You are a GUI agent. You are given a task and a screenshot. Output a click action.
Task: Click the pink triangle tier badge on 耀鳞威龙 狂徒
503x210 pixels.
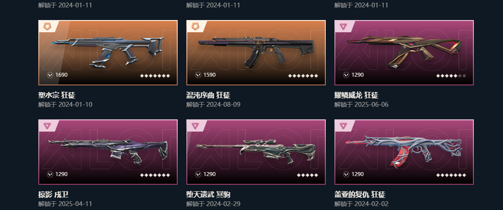click(343, 27)
